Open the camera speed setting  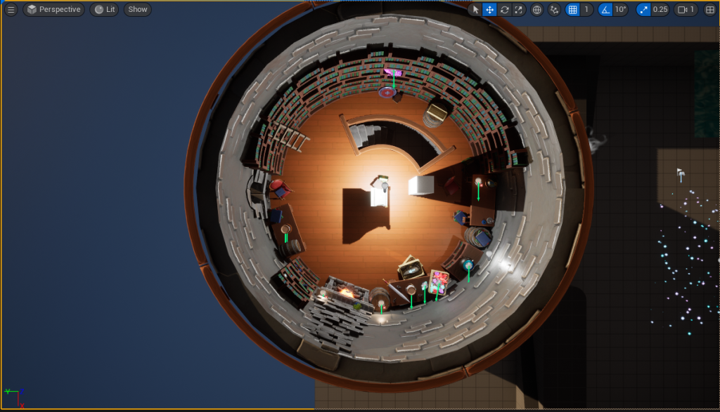(686, 10)
